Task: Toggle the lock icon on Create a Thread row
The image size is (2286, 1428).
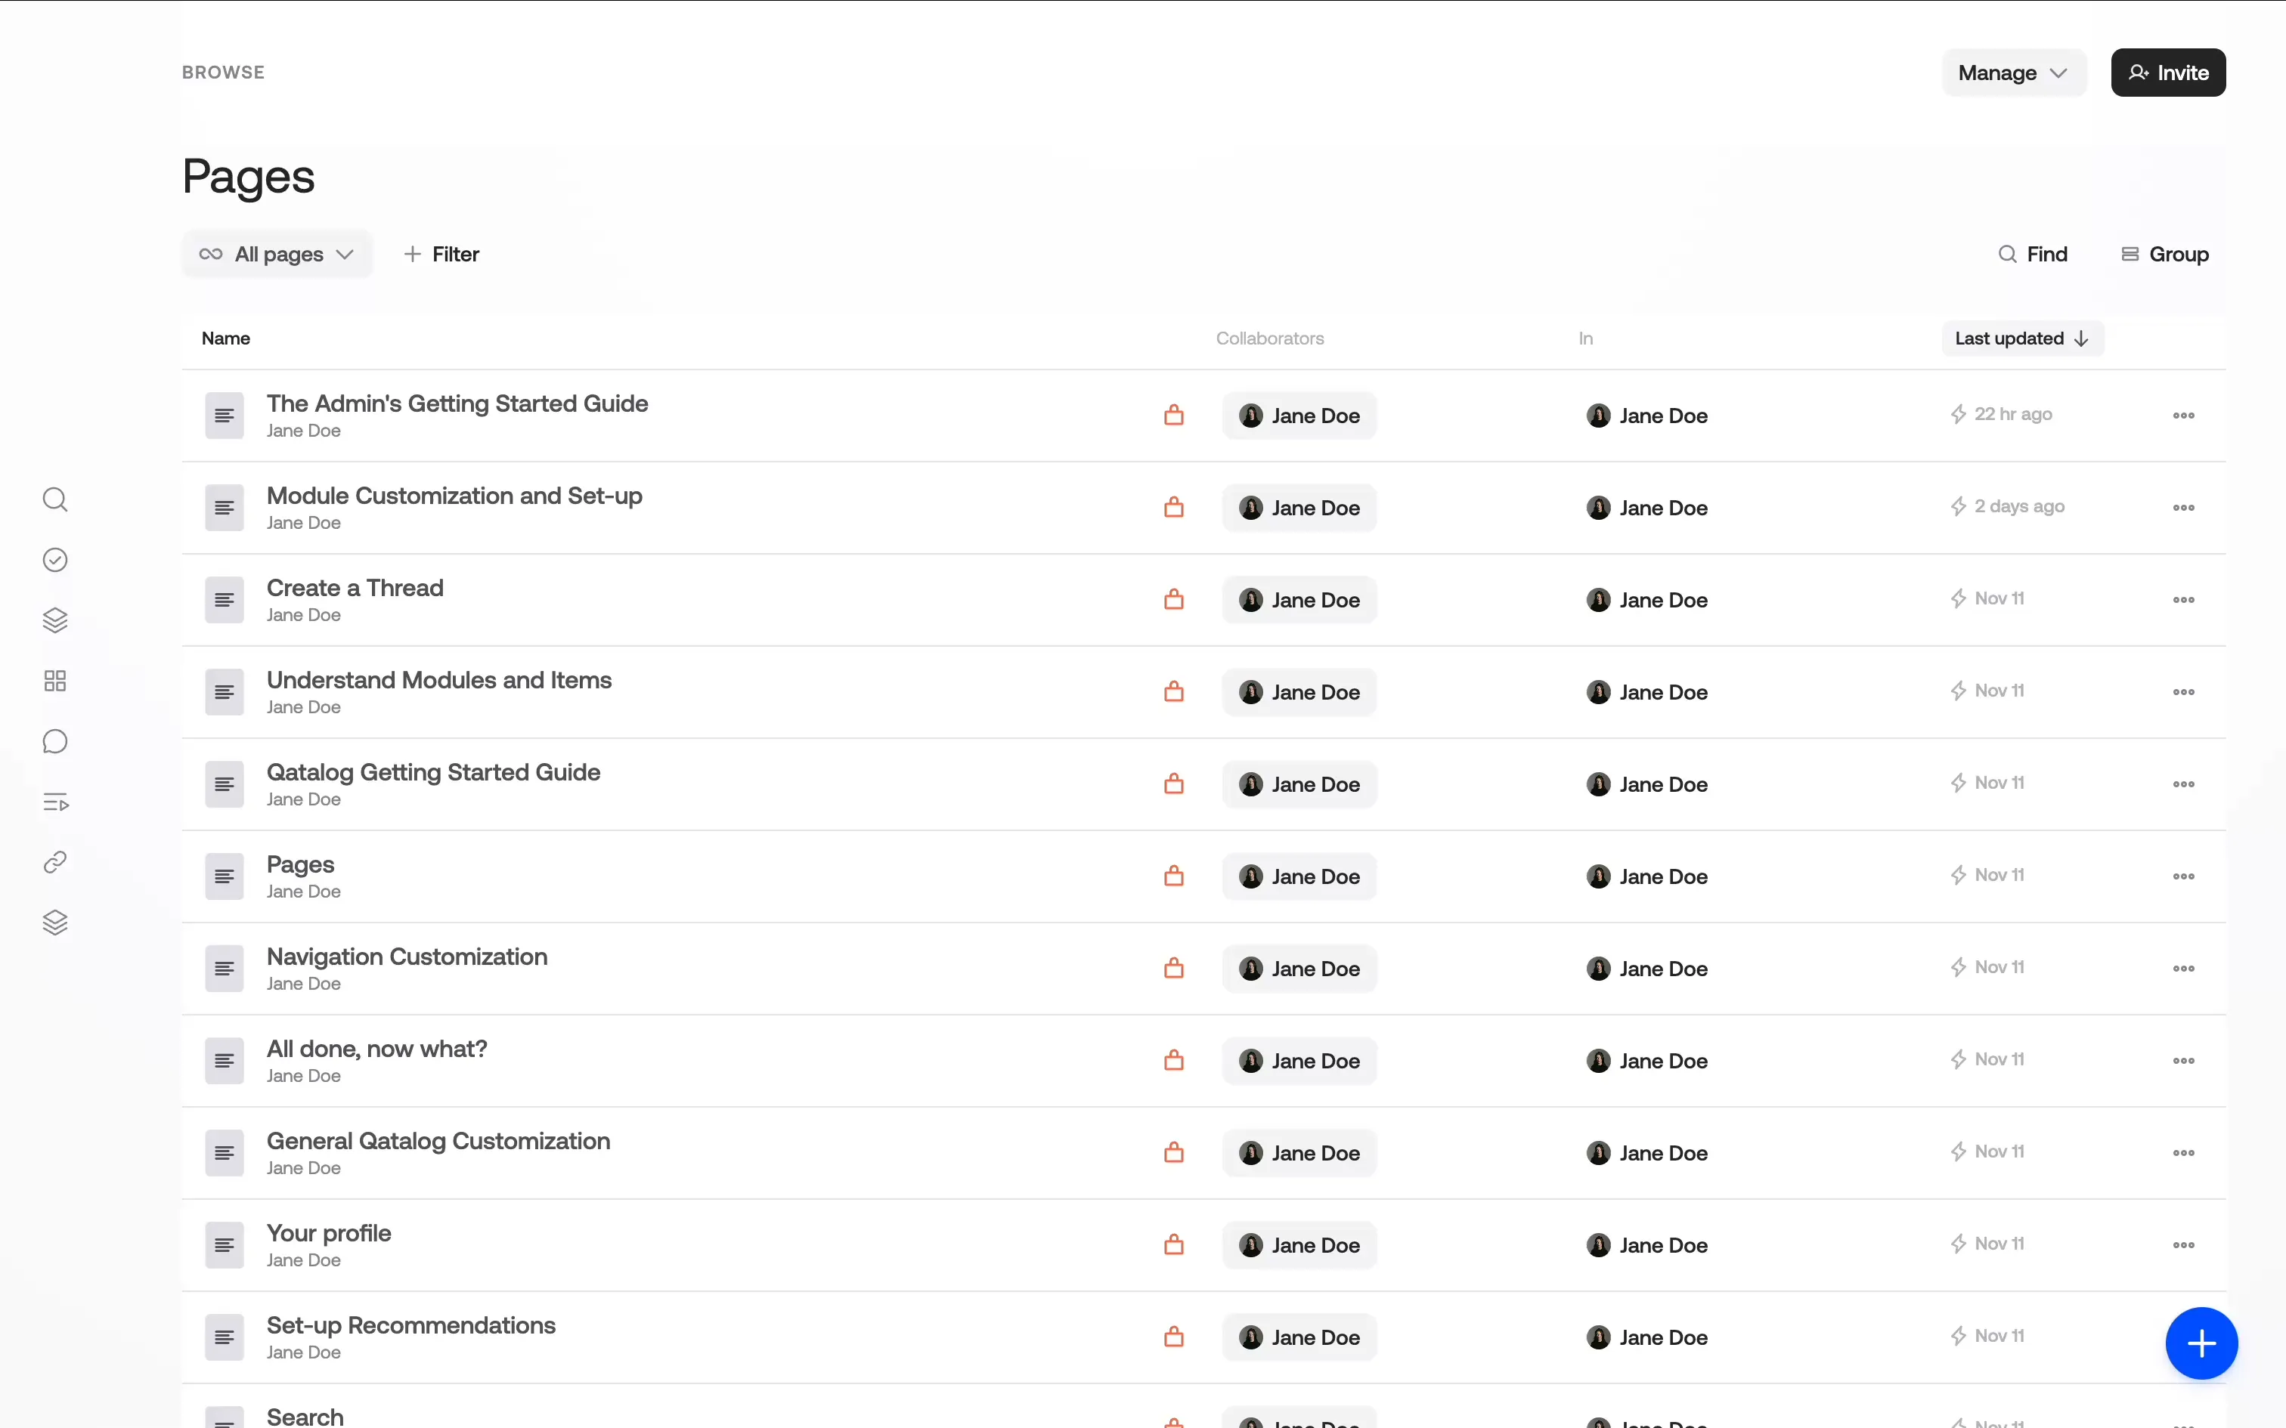Action: click(1172, 598)
